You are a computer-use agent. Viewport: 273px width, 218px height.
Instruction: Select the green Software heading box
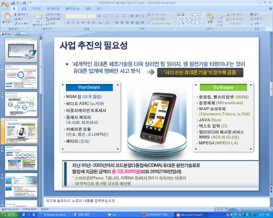click(224, 87)
